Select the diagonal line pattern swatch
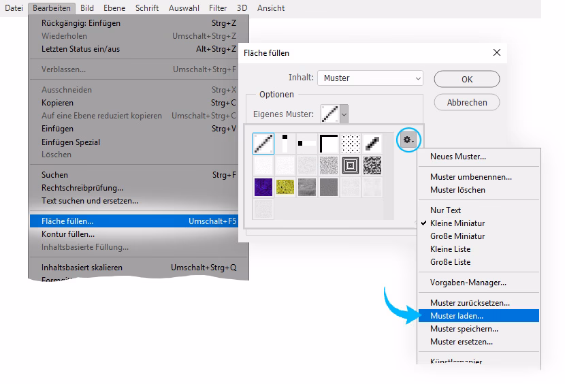The image size is (565, 384). coord(263,143)
